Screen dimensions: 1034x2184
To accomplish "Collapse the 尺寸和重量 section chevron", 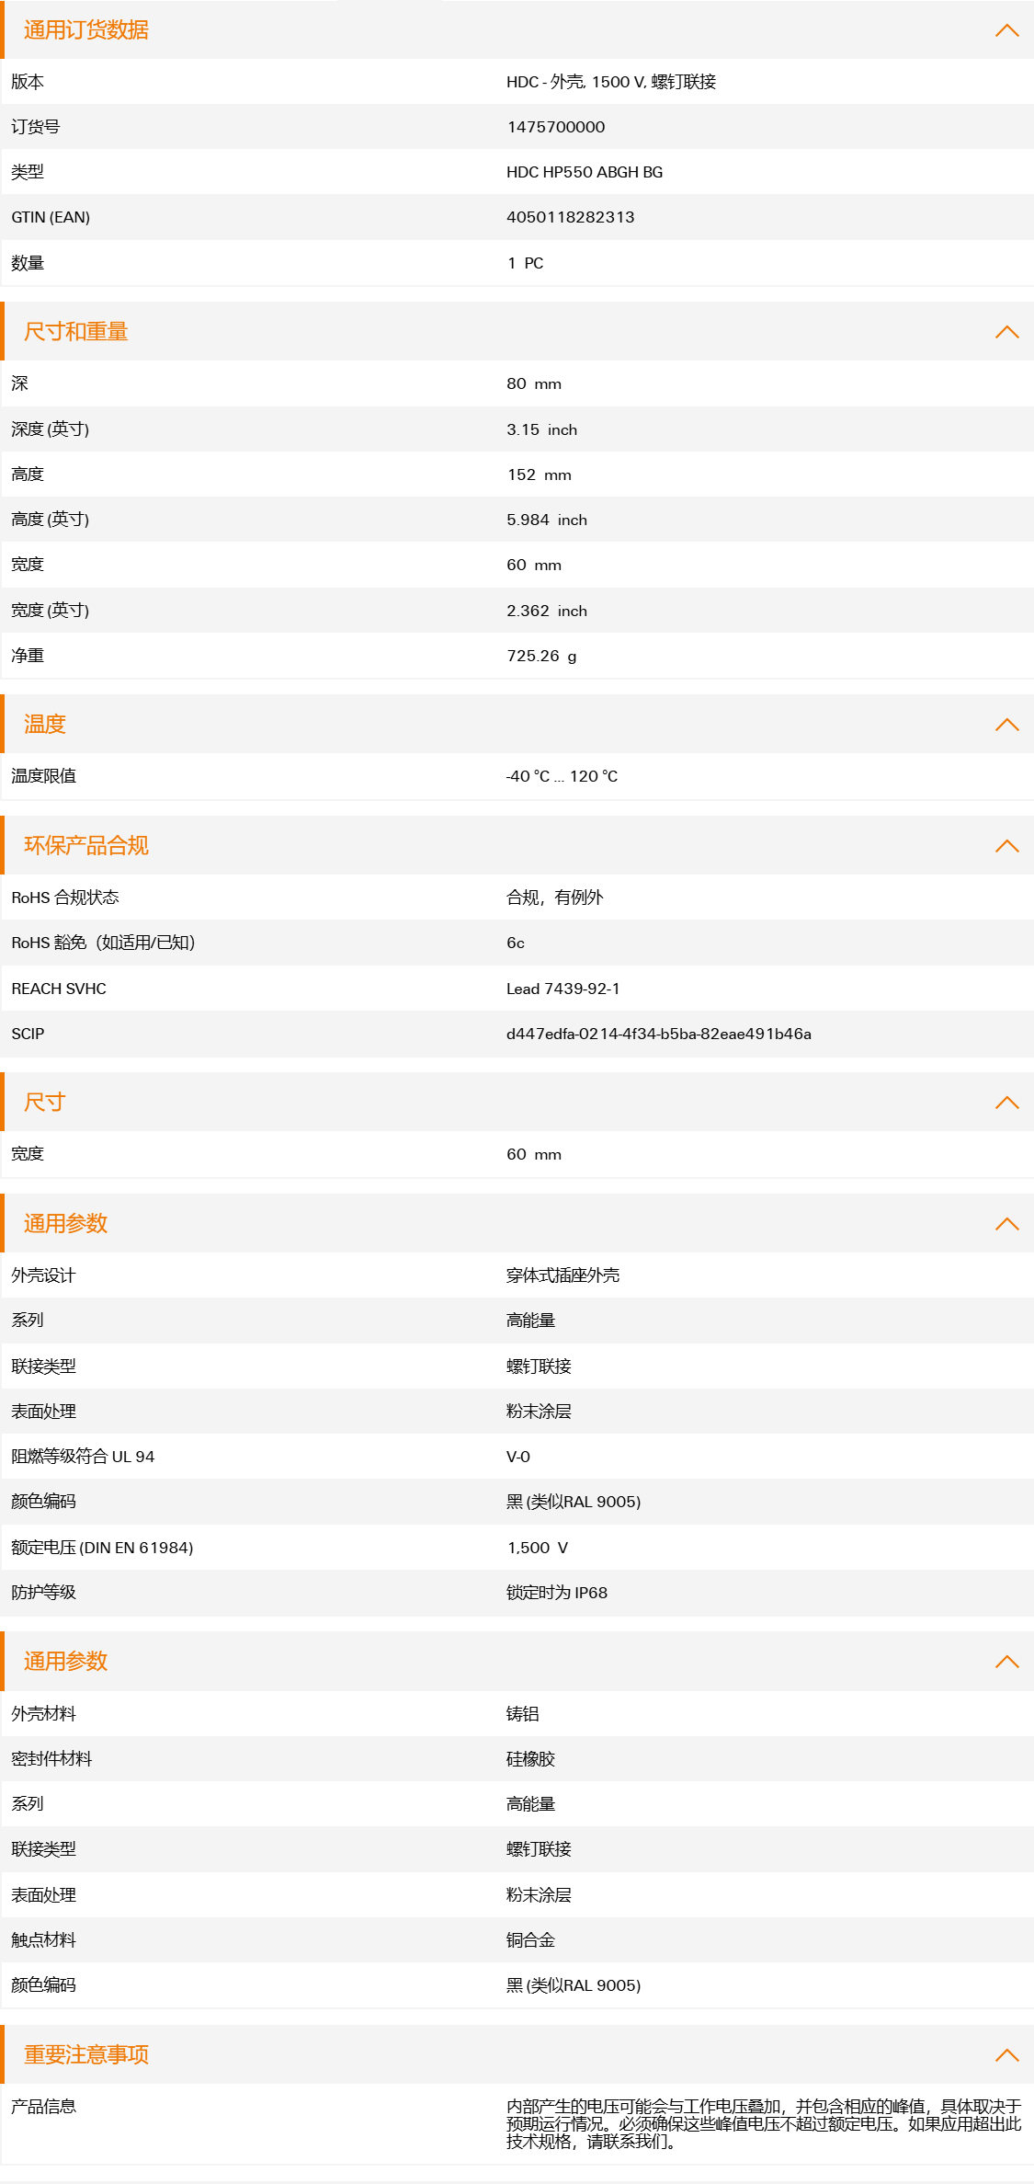I will [1007, 332].
